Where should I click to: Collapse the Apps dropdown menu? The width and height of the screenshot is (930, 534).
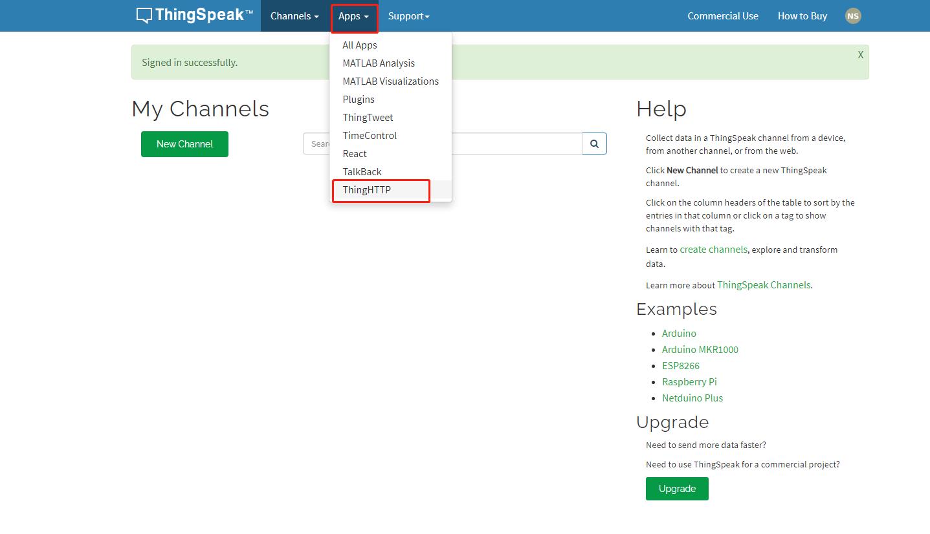coord(353,16)
